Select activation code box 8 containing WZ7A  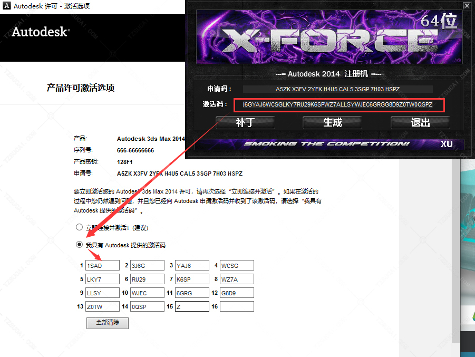coord(237,279)
